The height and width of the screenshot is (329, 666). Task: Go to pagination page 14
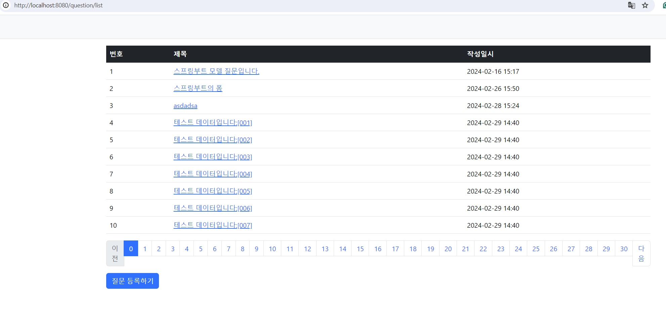pyautogui.click(x=343, y=249)
